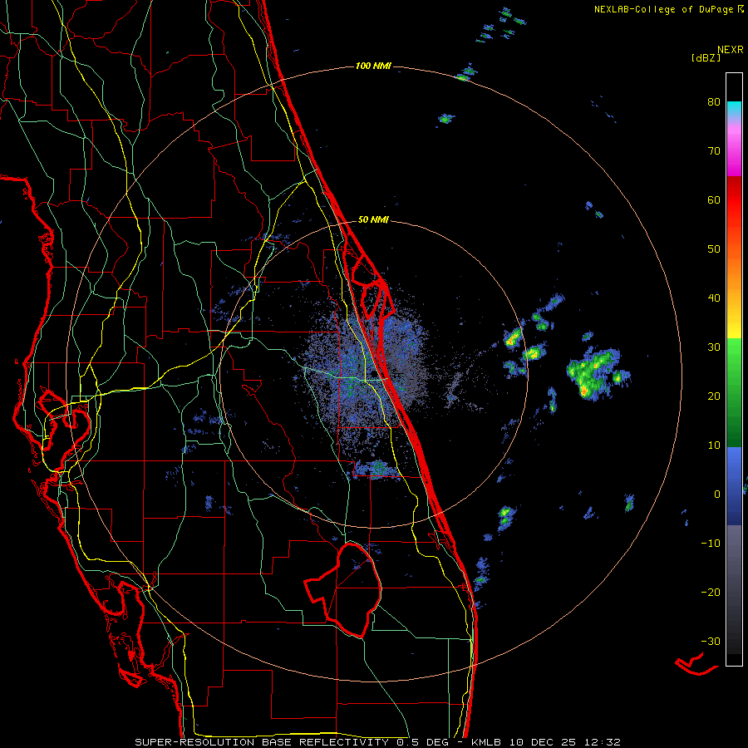
Task: Click the 50 NMI range ring label
Action: (x=373, y=220)
